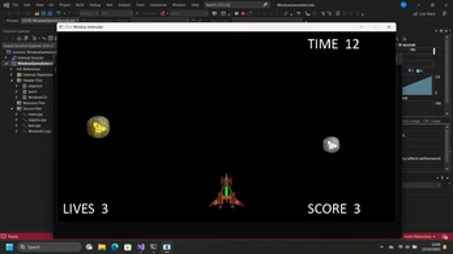
Task: Select text.cpp in Solution Explorer
Action: pyautogui.click(x=34, y=126)
